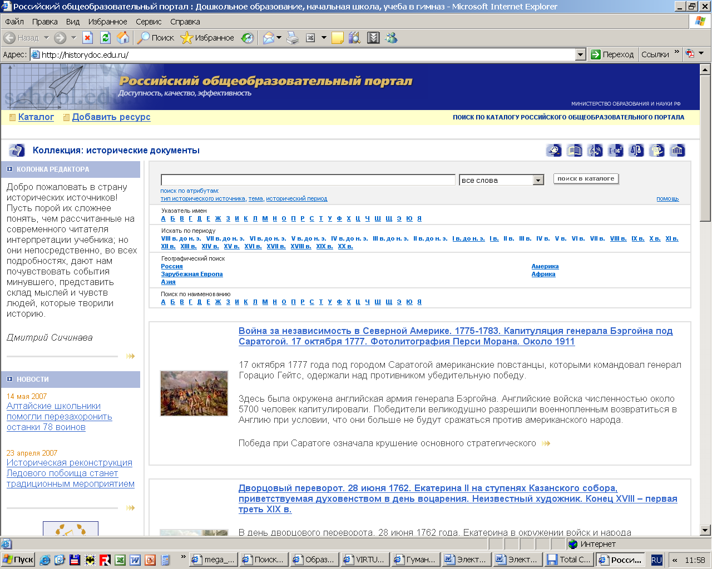Screen dimensions: 712x569
Task: Click the catalog search text field
Action: (x=308, y=180)
